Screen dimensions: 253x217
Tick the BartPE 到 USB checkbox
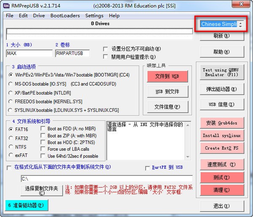(x=148, y=168)
